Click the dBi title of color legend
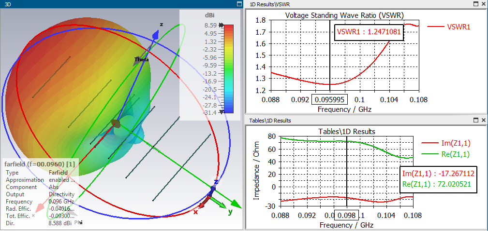 coord(209,15)
